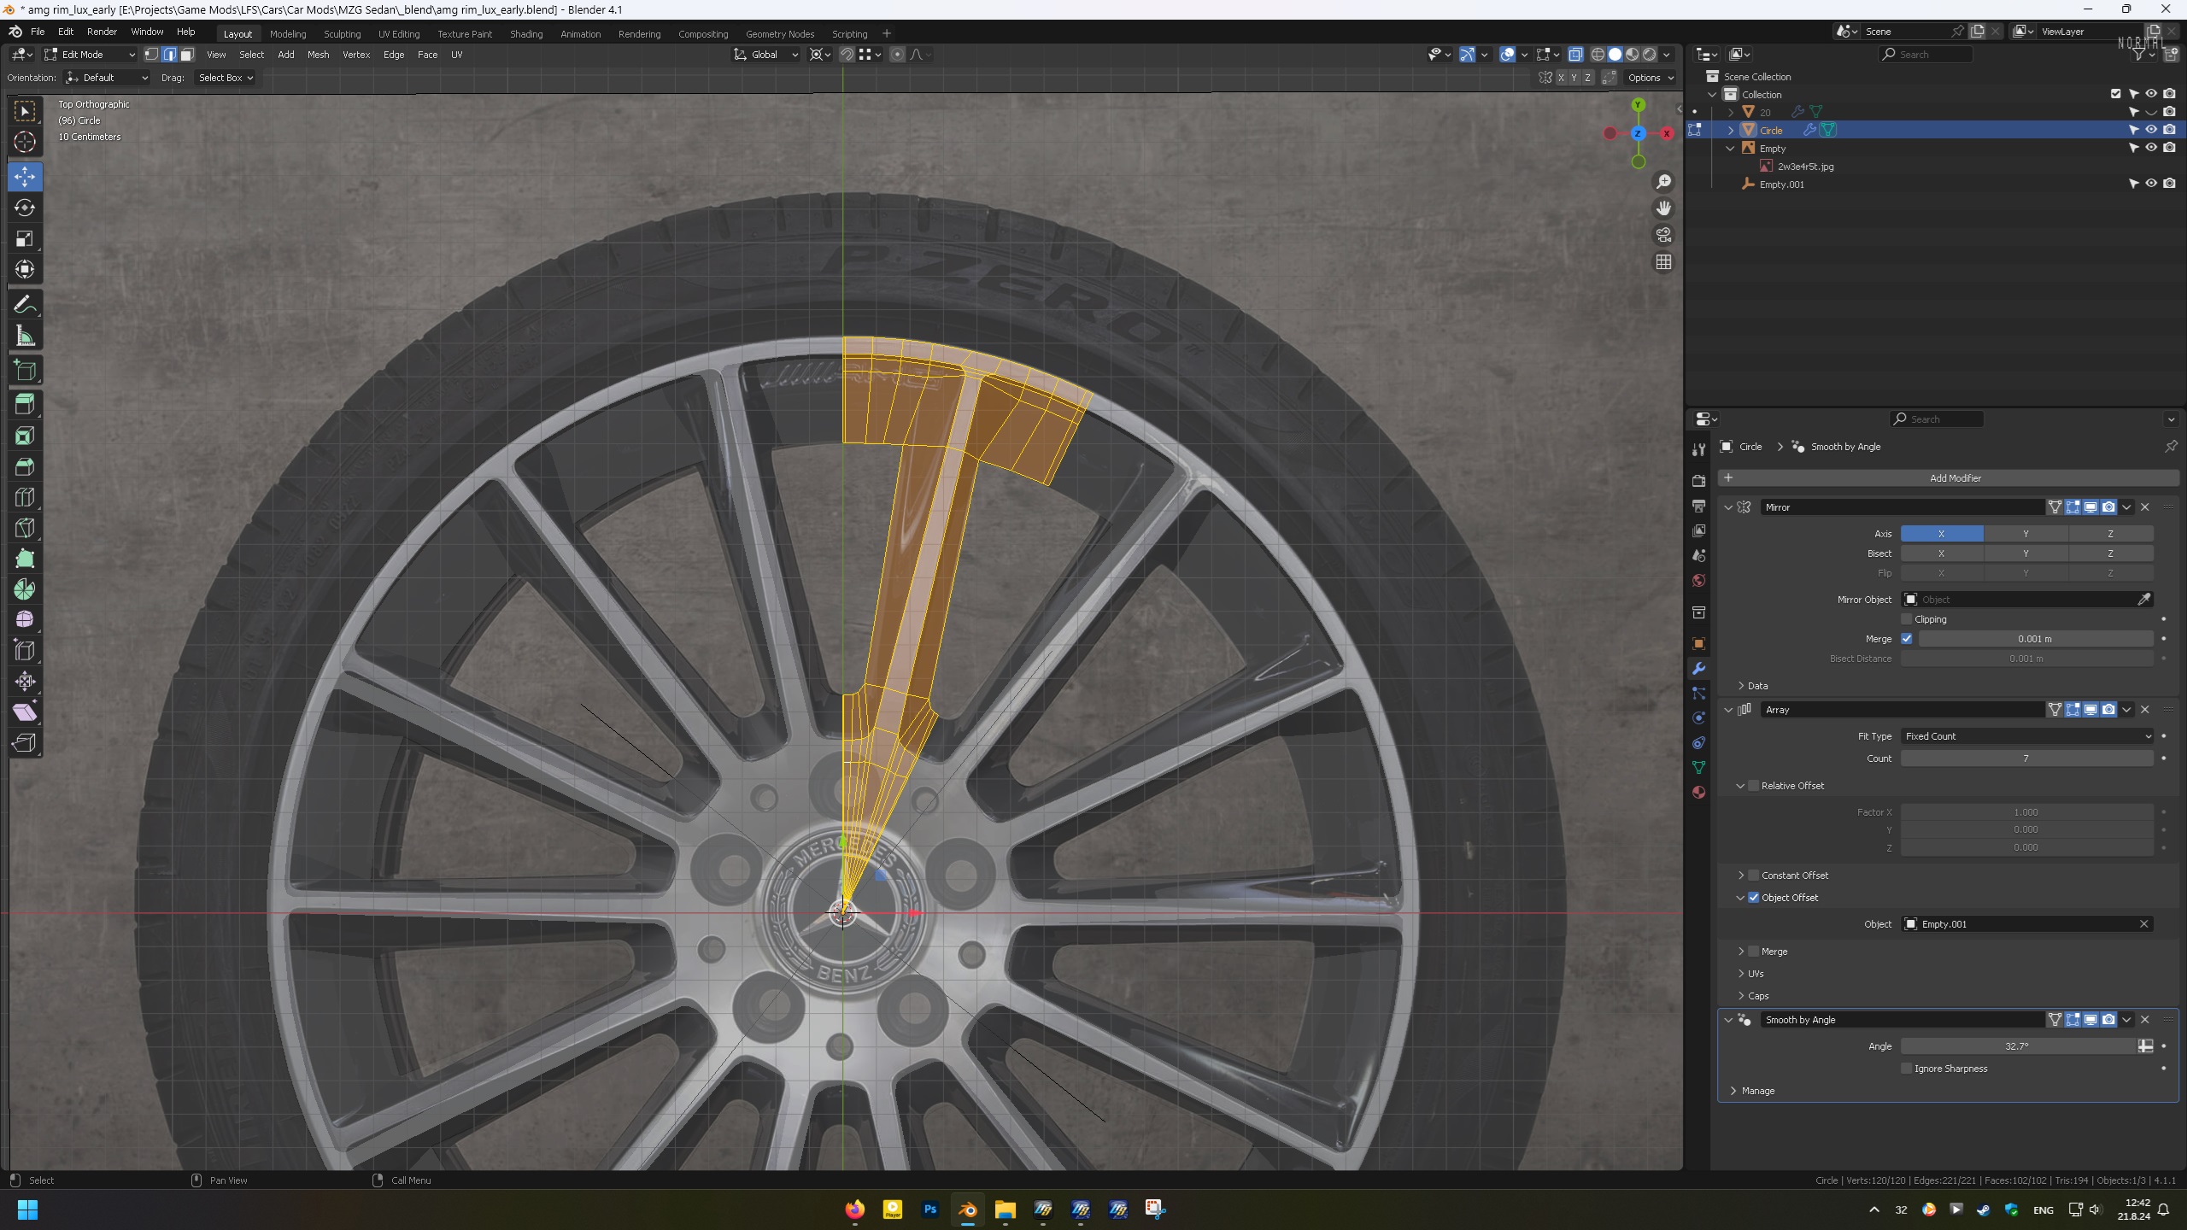The image size is (2187, 1230).
Task: Switch to face select mode
Action: [x=187, y=55]
